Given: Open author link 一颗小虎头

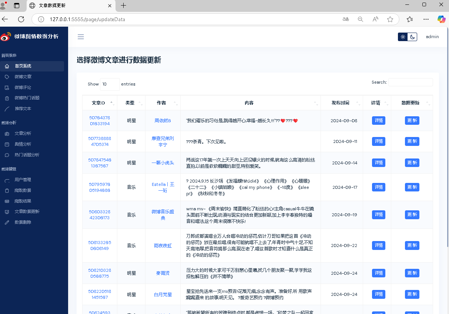Looking at the screenshot, I should tap(163, 163).
